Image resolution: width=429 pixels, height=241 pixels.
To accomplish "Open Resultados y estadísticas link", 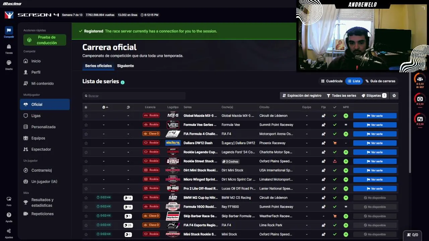I will click(x=45, y=203).
